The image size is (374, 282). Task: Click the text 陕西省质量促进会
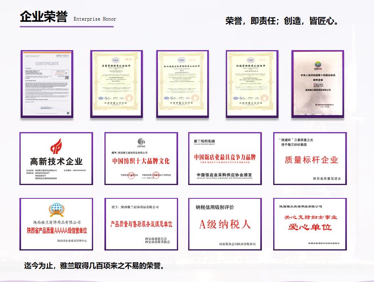pyautogui.click(x=327, y=179)
